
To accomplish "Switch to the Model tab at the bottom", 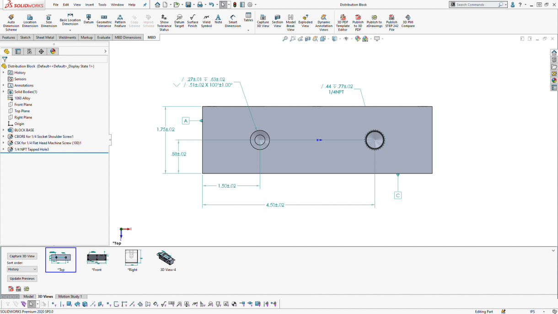I will [28, 297].
